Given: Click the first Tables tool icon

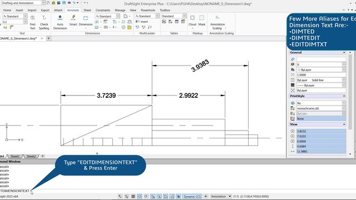Looking at the screenshot, I should (164, 22).
